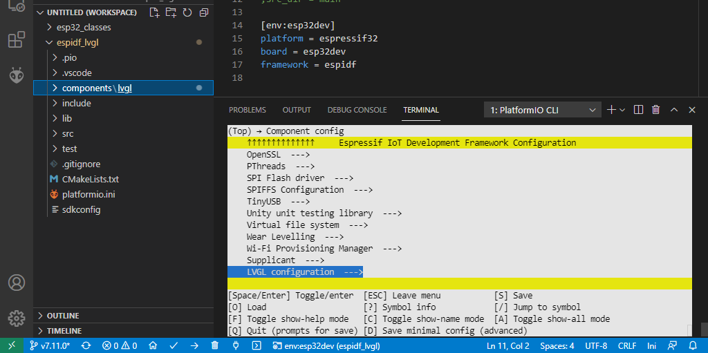708x353 pixels.
Task: Run PlatformIO Upload arrow
Action: pyautogui.click(x=194, y=346)
